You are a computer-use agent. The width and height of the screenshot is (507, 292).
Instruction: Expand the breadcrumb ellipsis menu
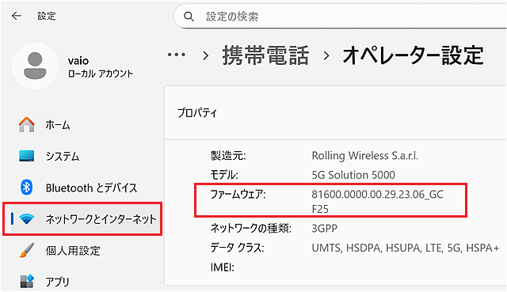[177, 55]
